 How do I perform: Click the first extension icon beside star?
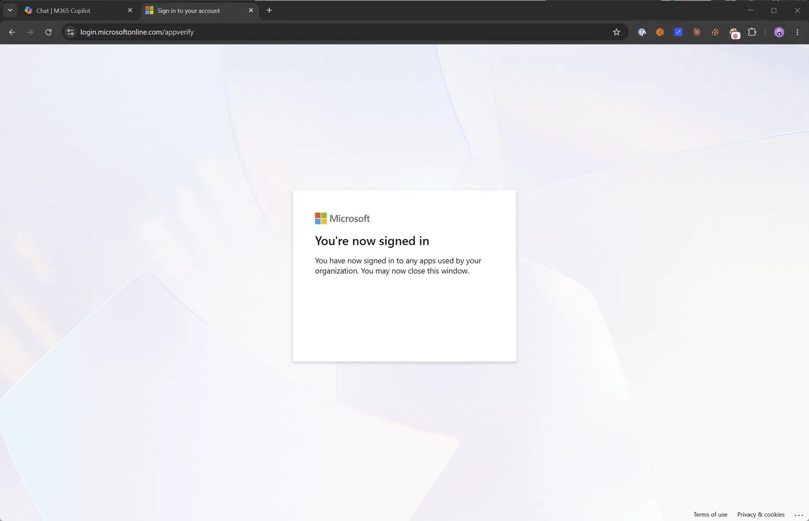641,32
